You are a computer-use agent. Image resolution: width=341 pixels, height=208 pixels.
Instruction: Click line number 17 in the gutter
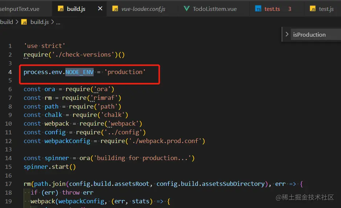pyautogui.click(x=8, y=184)
